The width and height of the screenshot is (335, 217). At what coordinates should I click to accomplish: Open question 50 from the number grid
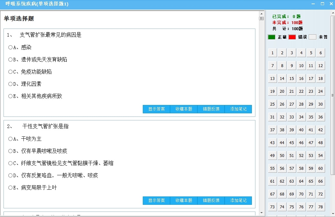pyautogui.click(x=282, y=155)
